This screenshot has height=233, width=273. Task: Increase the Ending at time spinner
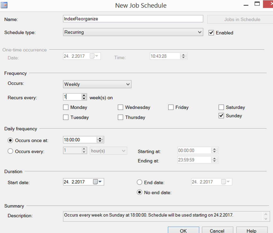[214, 158]
